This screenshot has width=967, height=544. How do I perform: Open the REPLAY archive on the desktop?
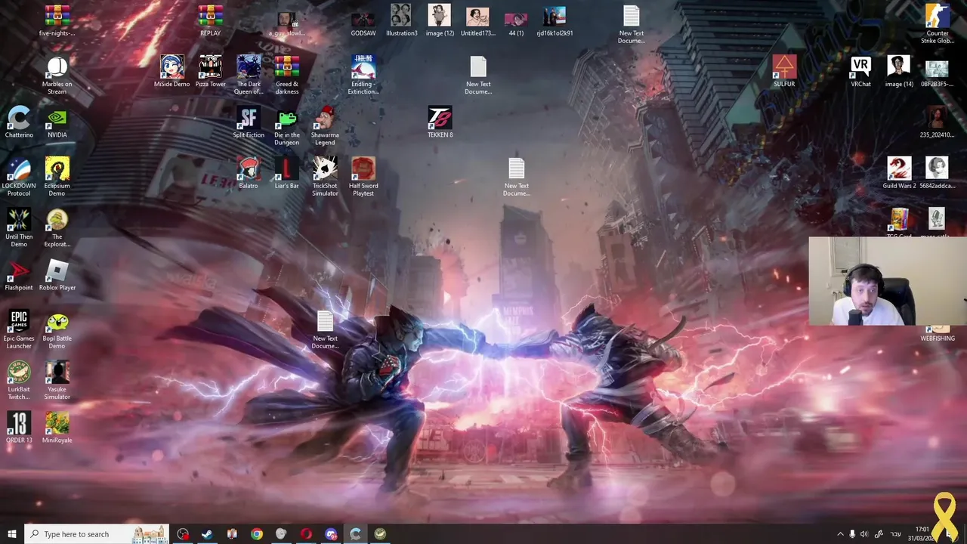coord(211,21)
